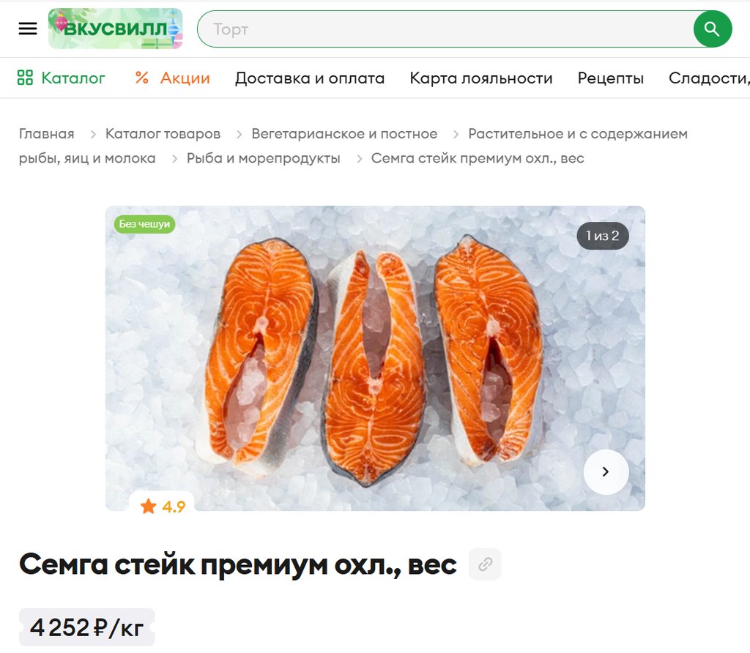Open the Доставка и оплата menu item

(310, 78)
